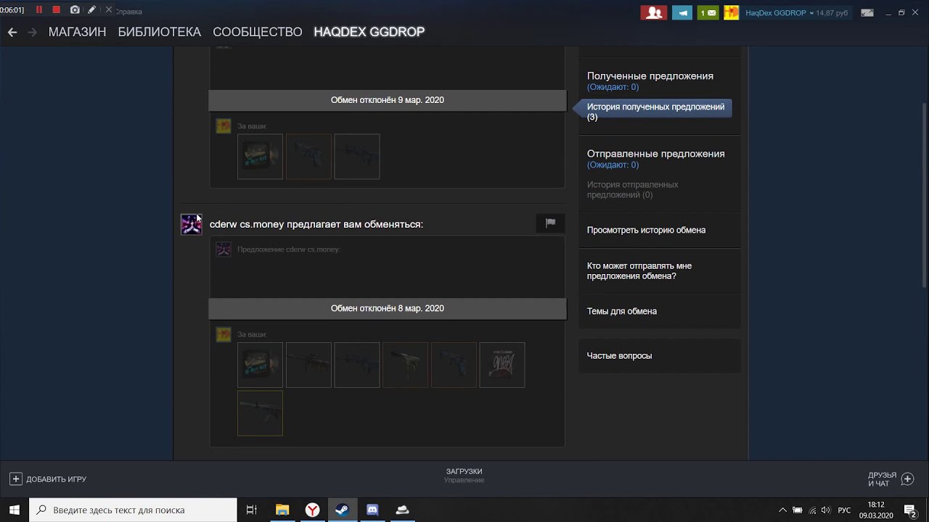
Task: Go back with the Steam back arrow
Action: 12,32
